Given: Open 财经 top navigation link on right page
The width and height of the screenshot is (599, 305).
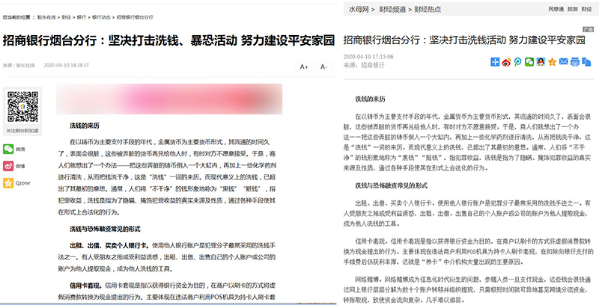Looking at the screenshot, I should pyautogui.click(x=586, y=9).
